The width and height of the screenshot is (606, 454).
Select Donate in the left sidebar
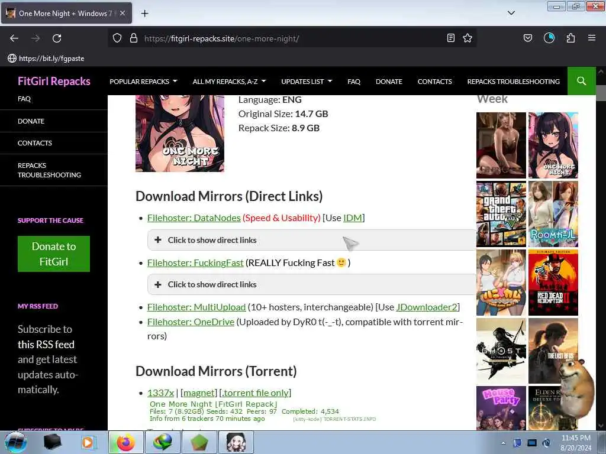coord(31,121)
